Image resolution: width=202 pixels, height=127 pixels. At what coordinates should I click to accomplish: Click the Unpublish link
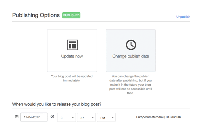click(x=183, y=17)
